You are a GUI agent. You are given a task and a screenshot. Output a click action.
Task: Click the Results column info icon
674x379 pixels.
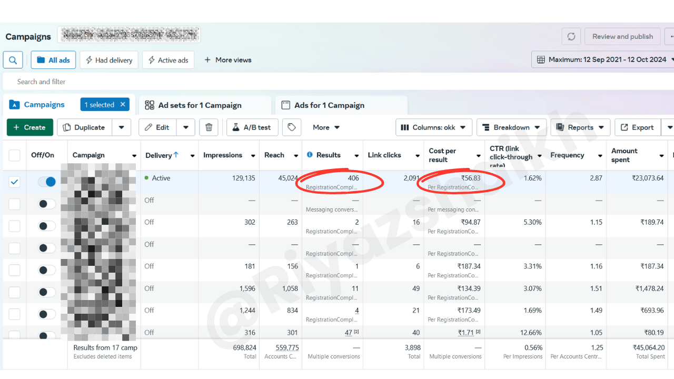click(x=310, y=155)
